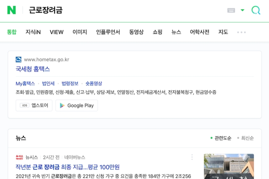
Task: Click the news article building thumbnail
Action: pos(229,166)
